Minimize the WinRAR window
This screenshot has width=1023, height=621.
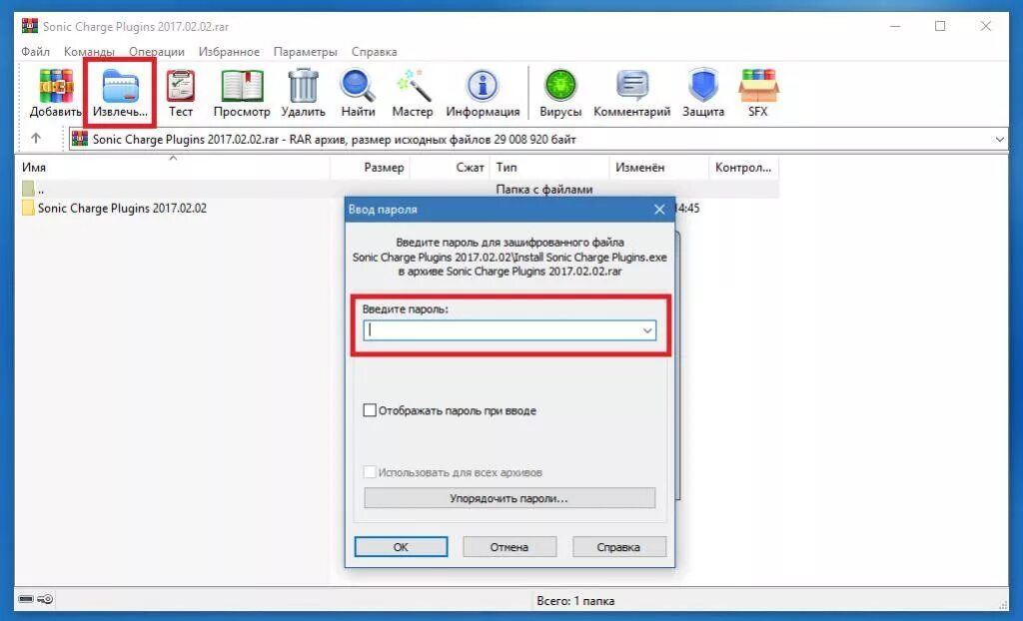(x=895, y=26)
